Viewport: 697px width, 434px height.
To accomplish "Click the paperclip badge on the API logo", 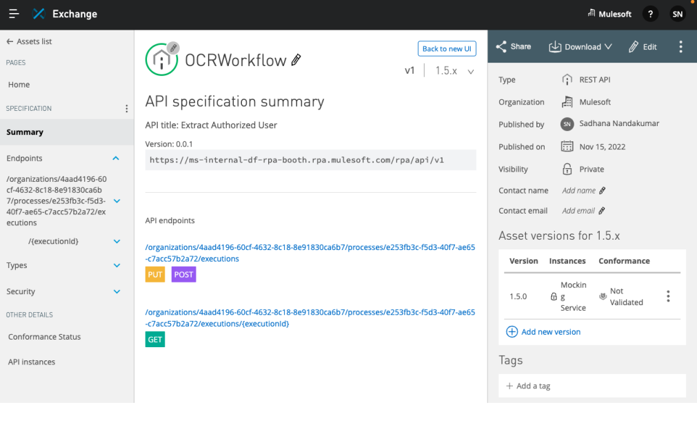I will pyautogui.click(x=172, y=47).
